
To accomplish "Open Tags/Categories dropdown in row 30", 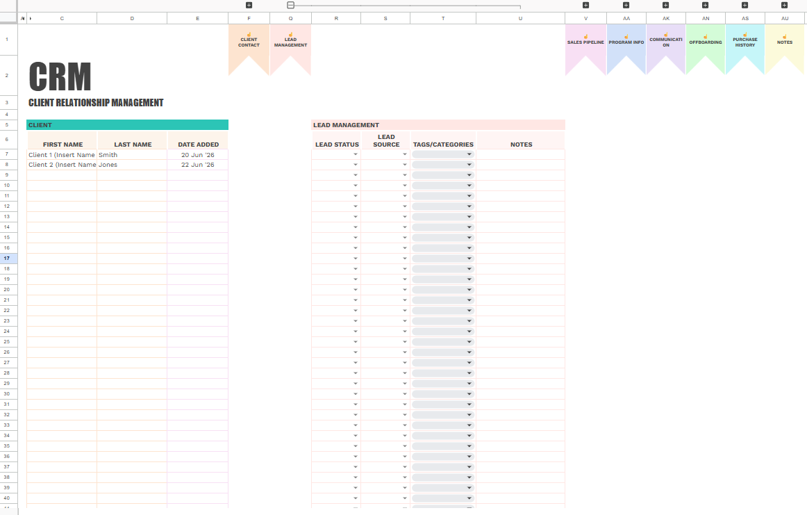I will [x=469, y=394].
